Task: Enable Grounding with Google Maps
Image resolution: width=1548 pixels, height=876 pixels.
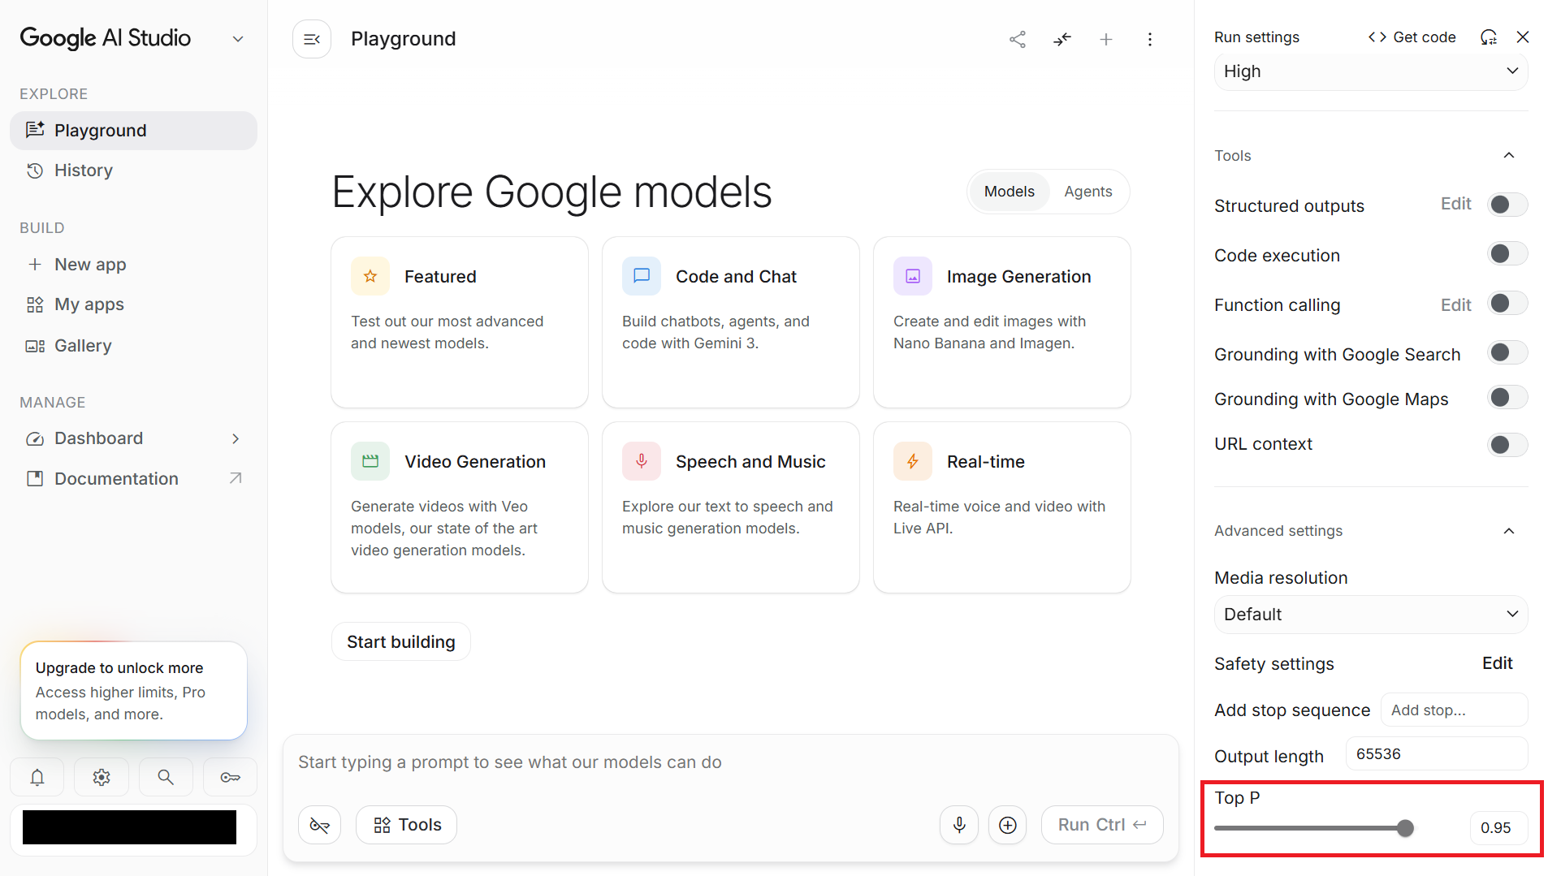Action: click(x=1507, y=398)
